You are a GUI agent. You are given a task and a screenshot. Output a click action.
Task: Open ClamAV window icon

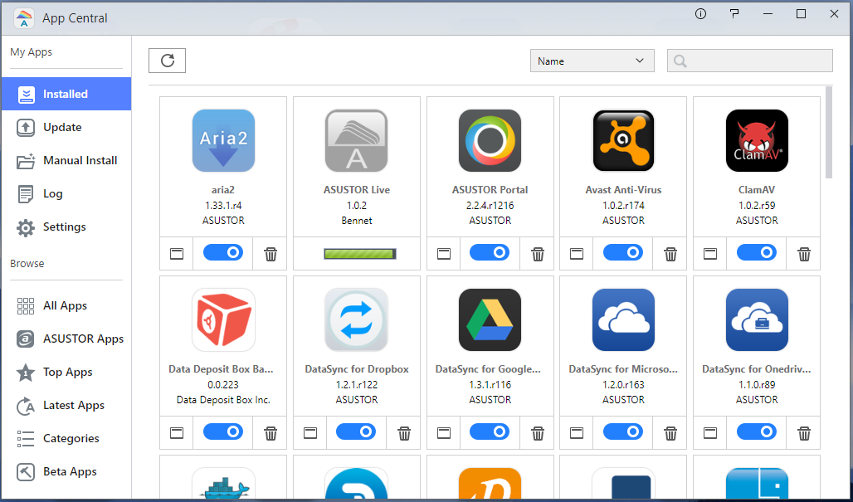[x=710, y=253]
